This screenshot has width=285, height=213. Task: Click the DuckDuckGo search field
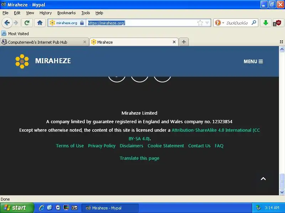238,23
